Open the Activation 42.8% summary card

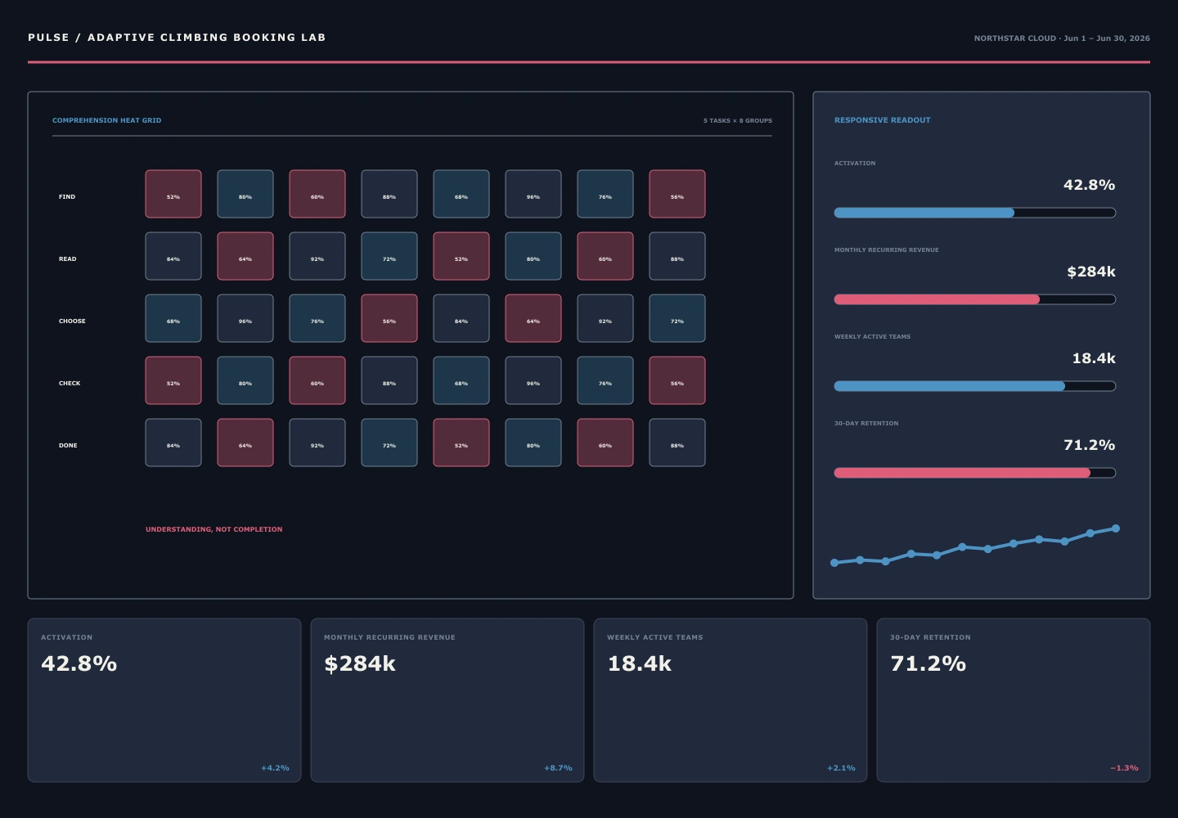[x=164, y=700]
